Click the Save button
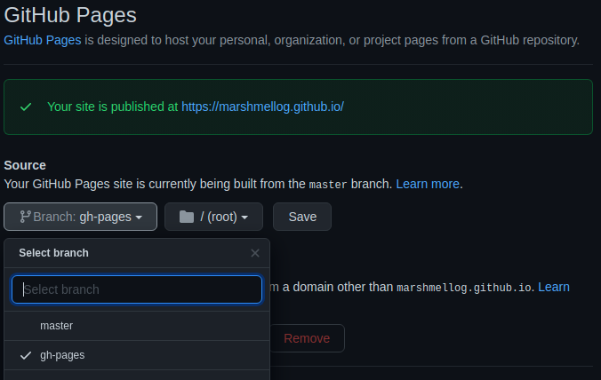 (302, 217)
